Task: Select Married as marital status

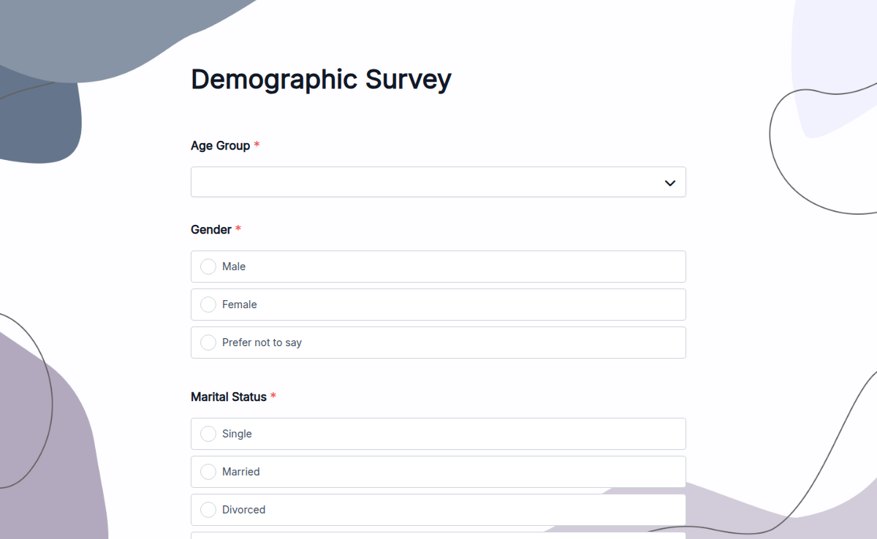Action: coord(208,472)
